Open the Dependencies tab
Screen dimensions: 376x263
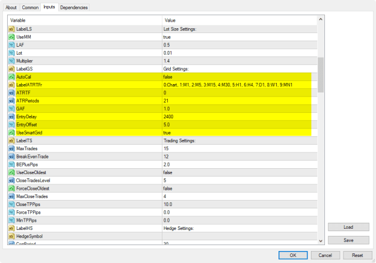pyautogui.click(x=74, y=7)
